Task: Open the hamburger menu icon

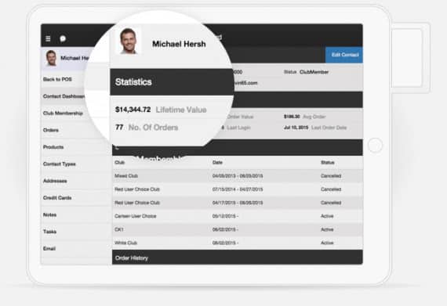Action: (x=48, y=38)
